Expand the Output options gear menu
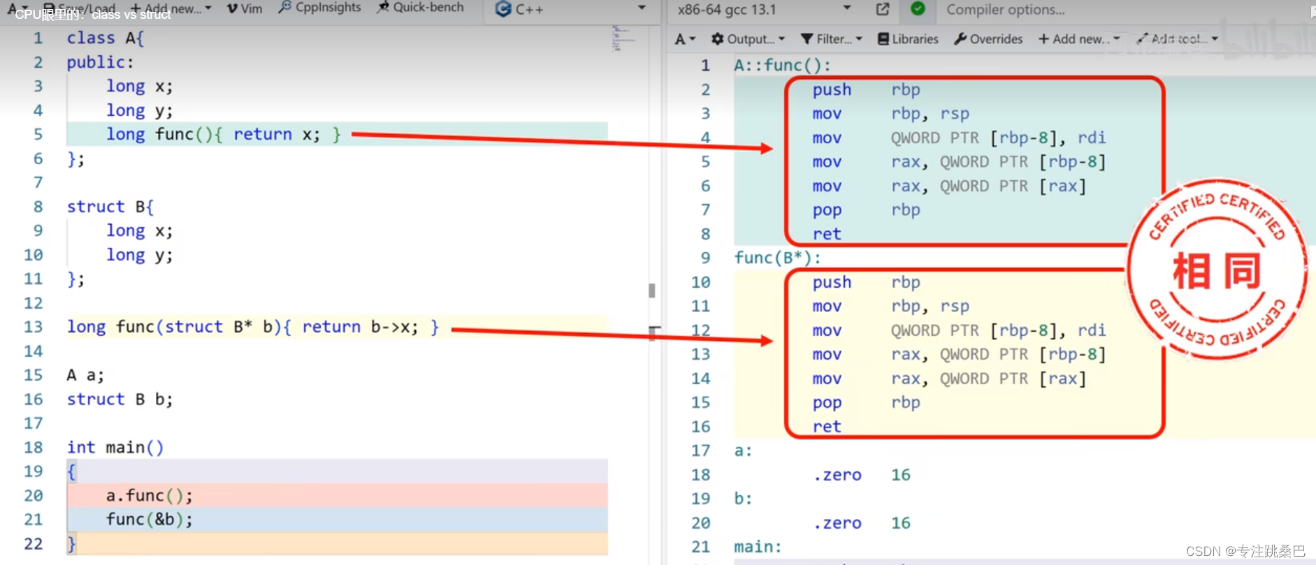The width and height of the screenshot is (1316, 565). click(x=748, y=39)
